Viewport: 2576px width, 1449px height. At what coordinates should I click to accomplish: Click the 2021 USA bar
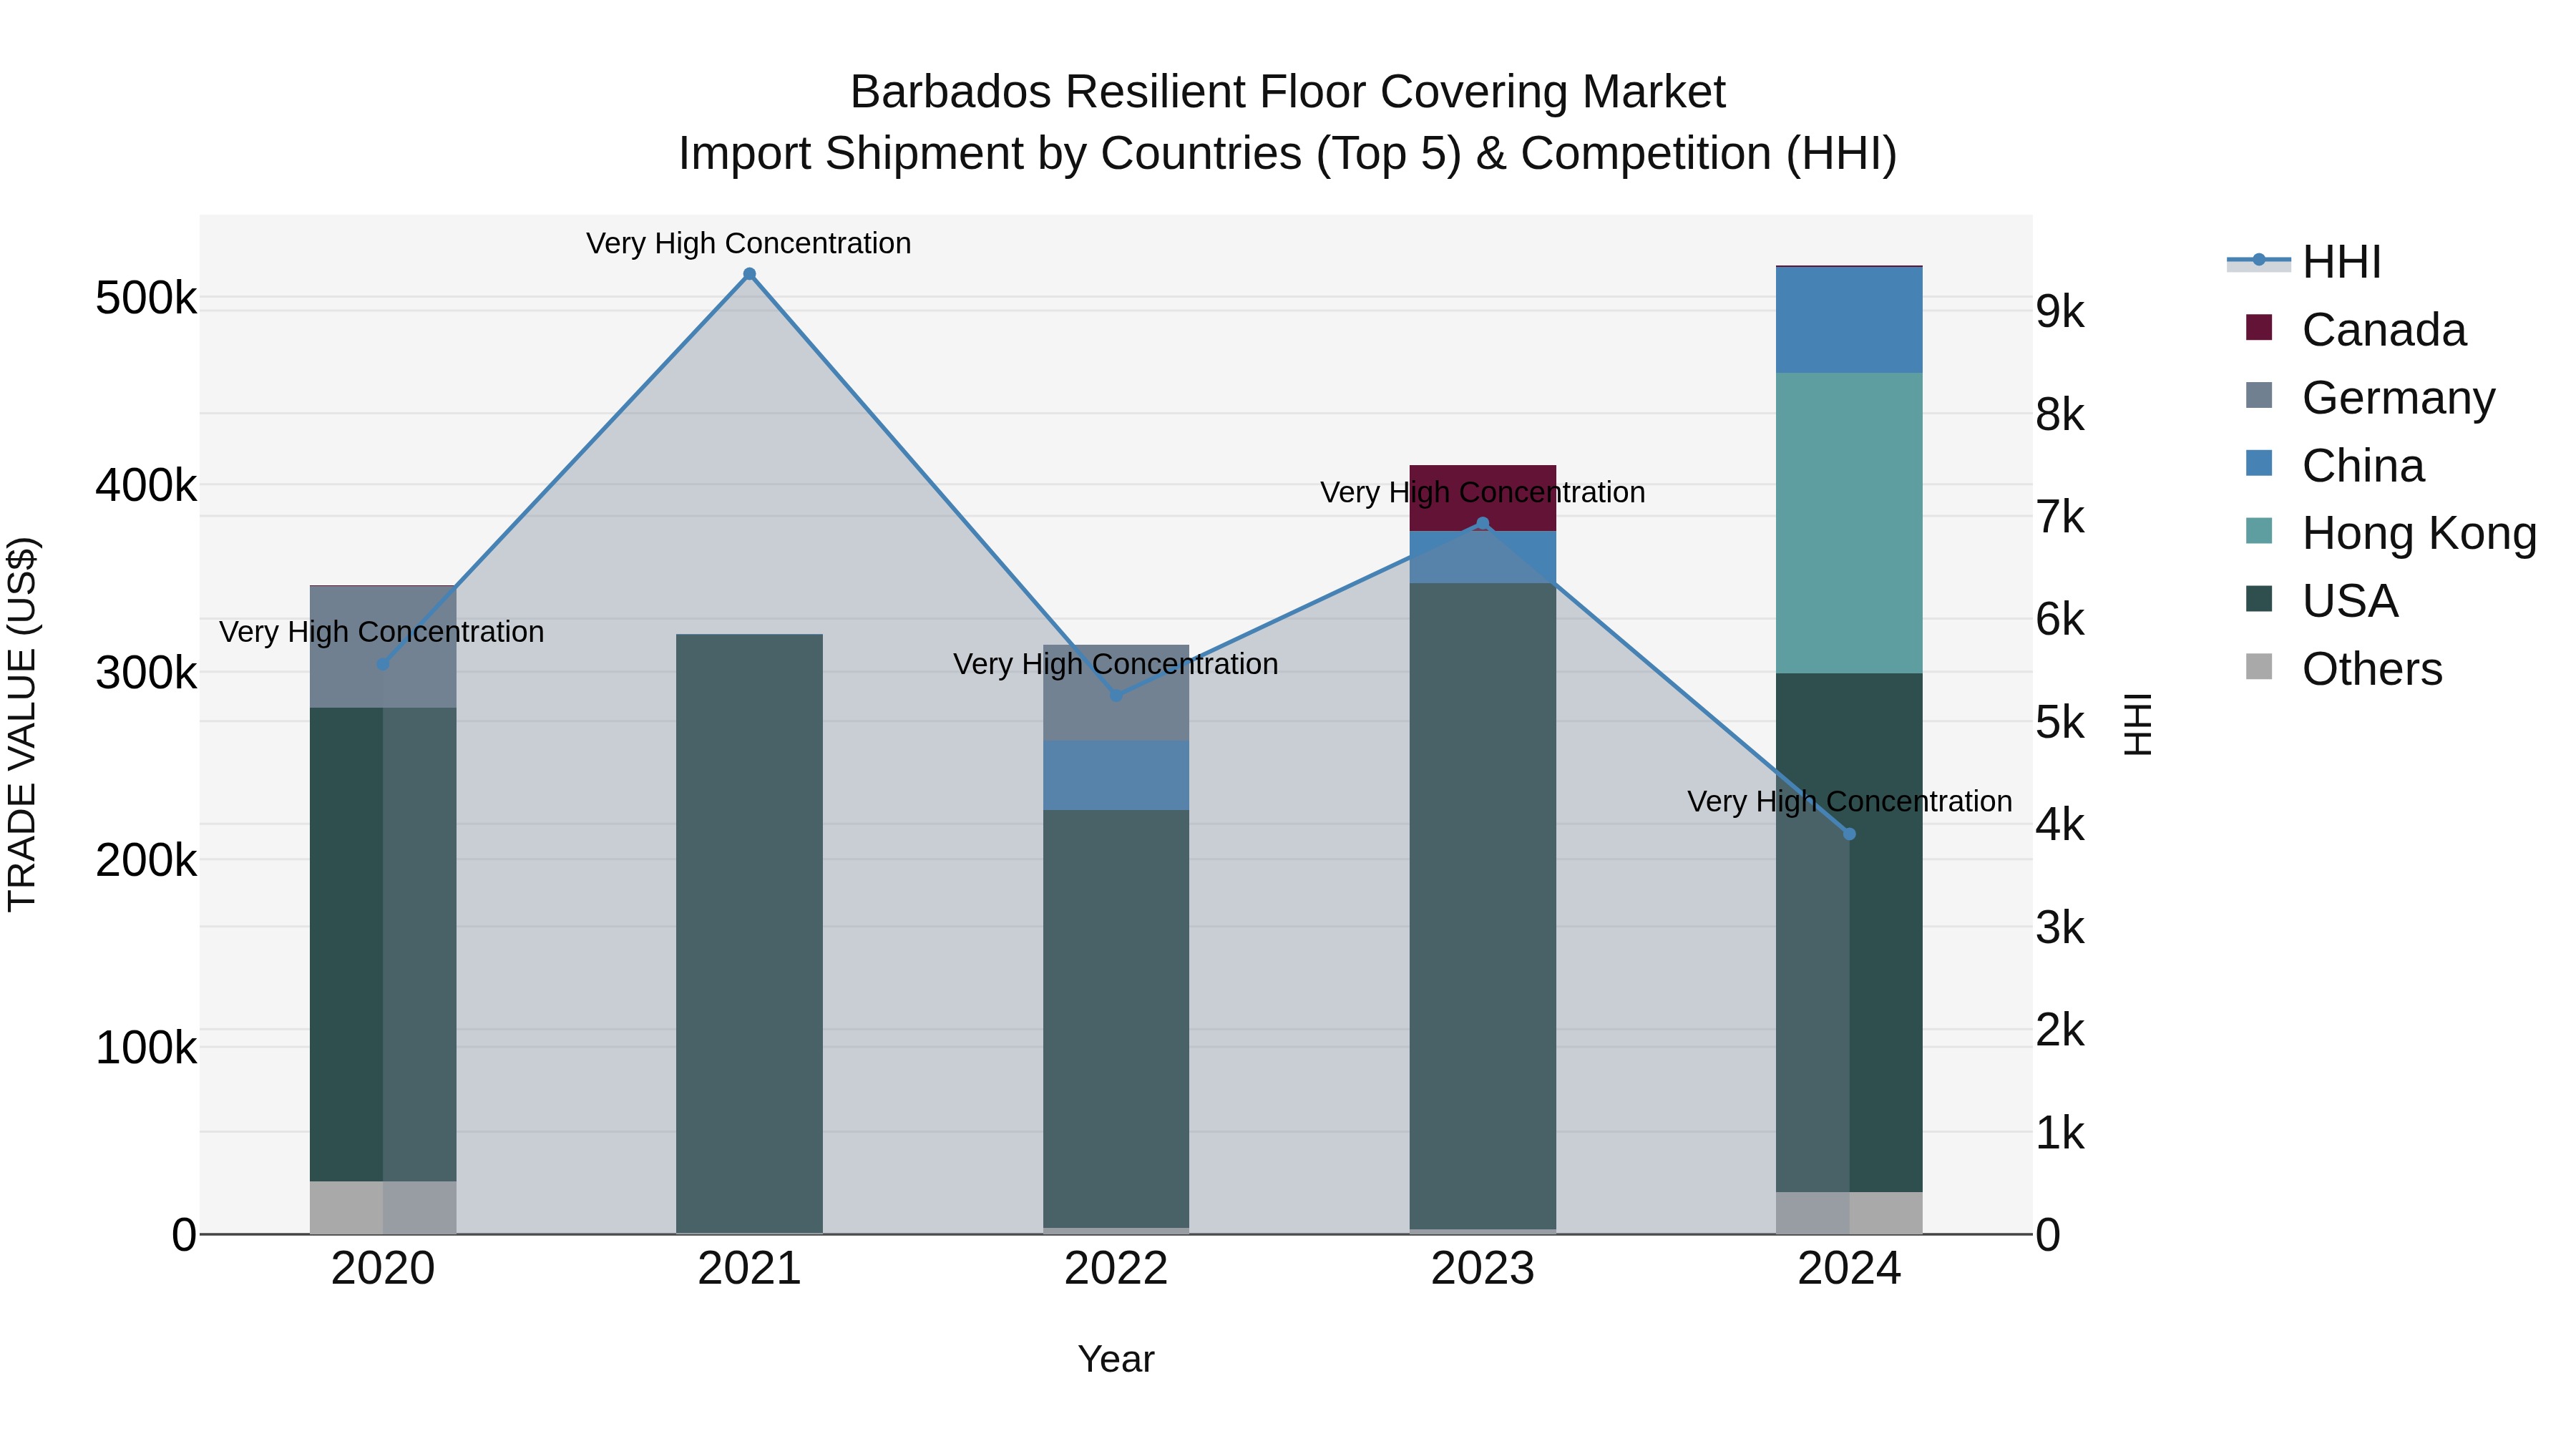tap(749, 933)
